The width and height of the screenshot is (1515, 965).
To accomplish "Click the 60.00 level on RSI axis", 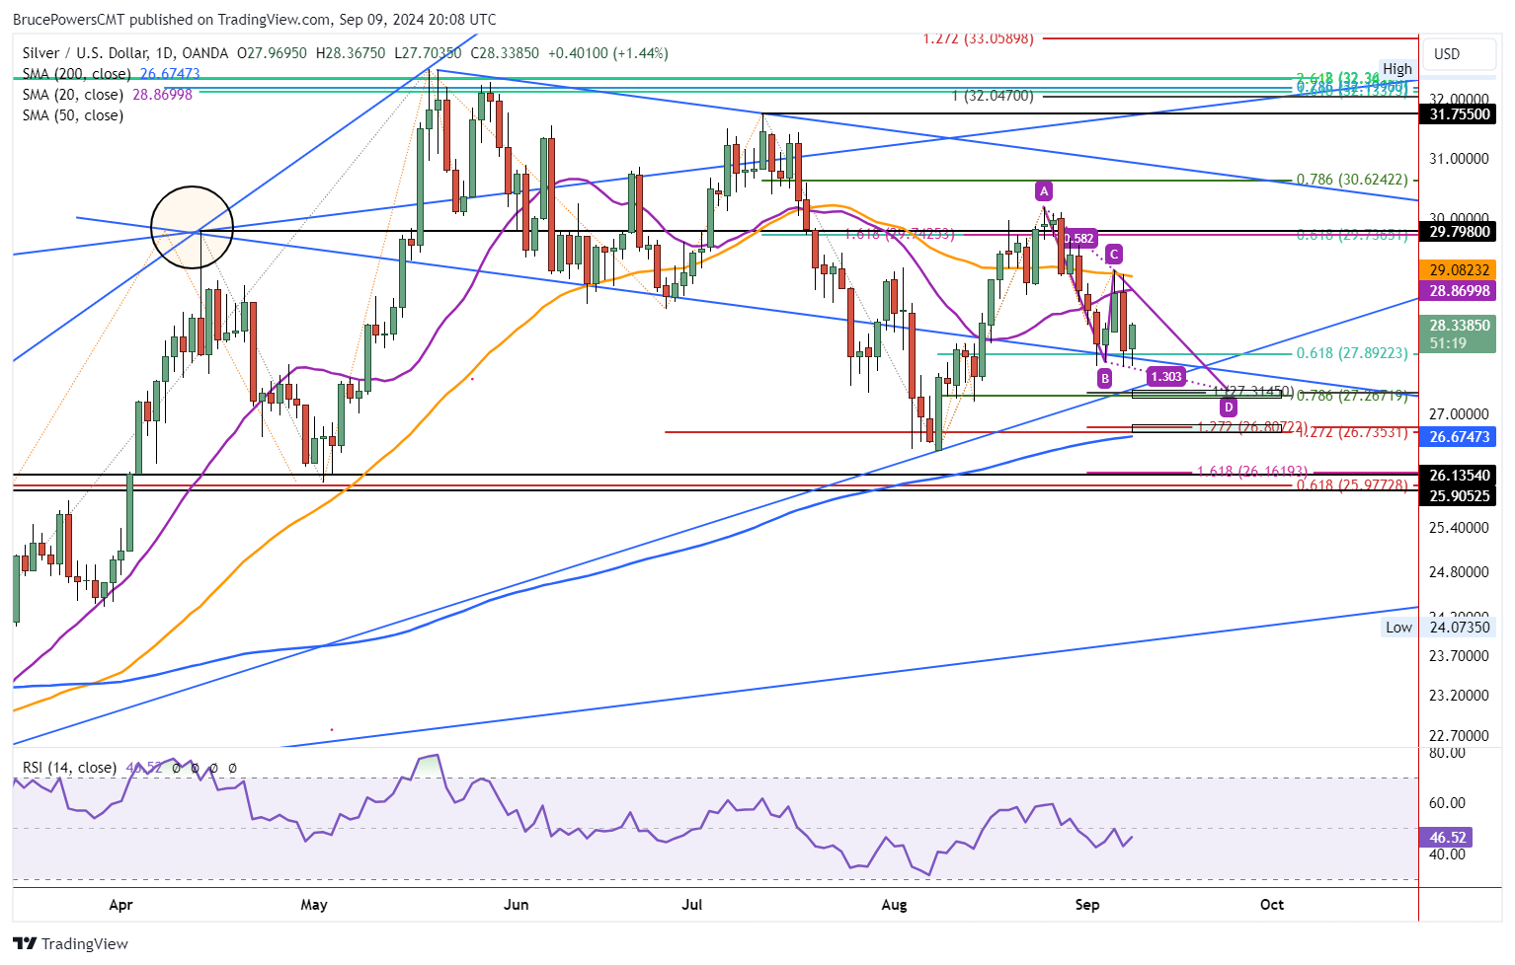I will 1447,803.
